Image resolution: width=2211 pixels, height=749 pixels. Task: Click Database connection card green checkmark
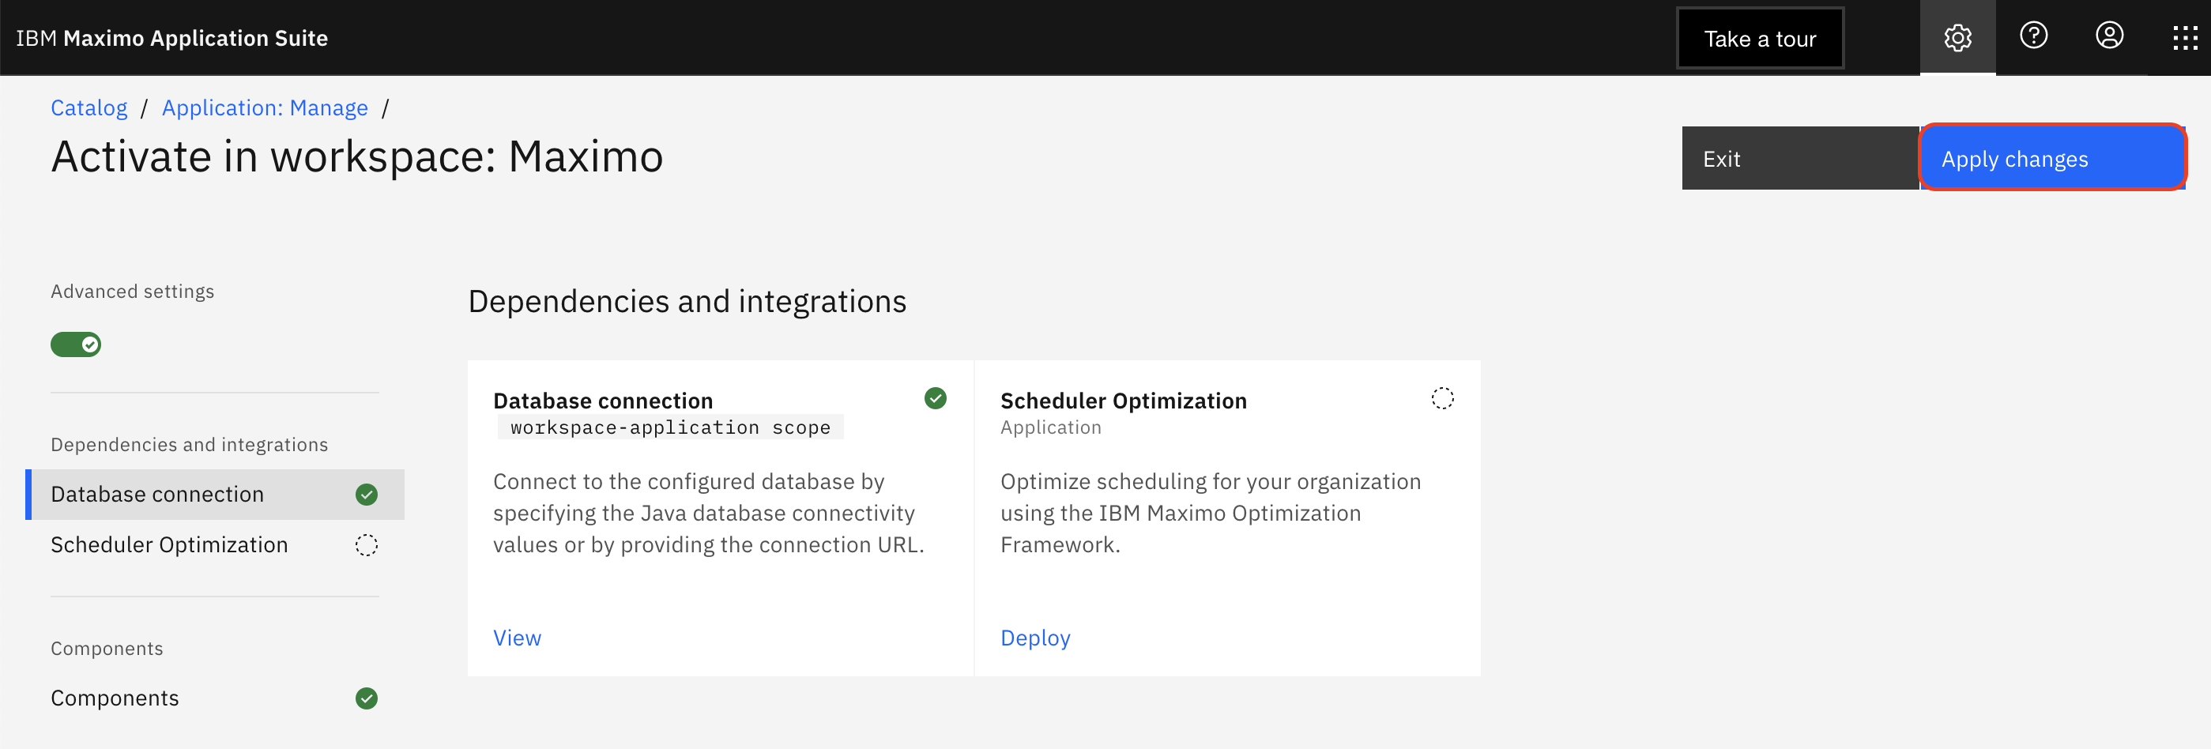[x=935, y=398]
